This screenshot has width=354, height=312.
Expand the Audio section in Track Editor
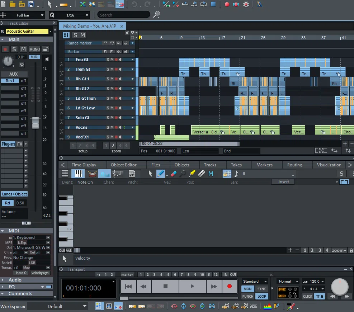(15, 280)
